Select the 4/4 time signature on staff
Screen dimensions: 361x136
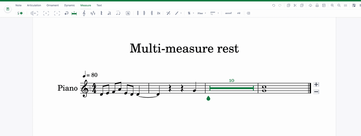pyautogui.click(x=94, y=88)
